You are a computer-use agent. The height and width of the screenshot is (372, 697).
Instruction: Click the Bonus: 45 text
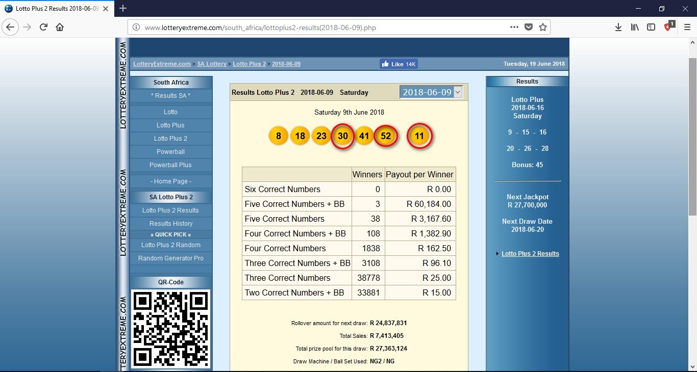point(528,165)
